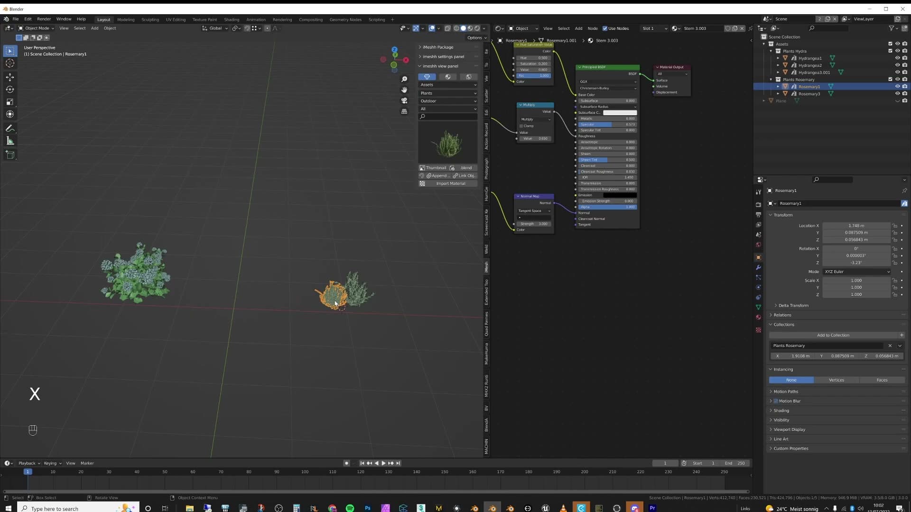Uncheck Plants Rosemary collection checkbox

click(x=890, y=79)
